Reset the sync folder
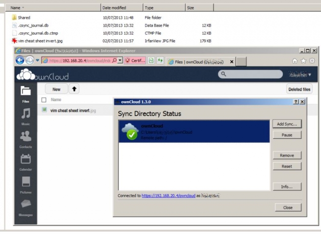 287,166
